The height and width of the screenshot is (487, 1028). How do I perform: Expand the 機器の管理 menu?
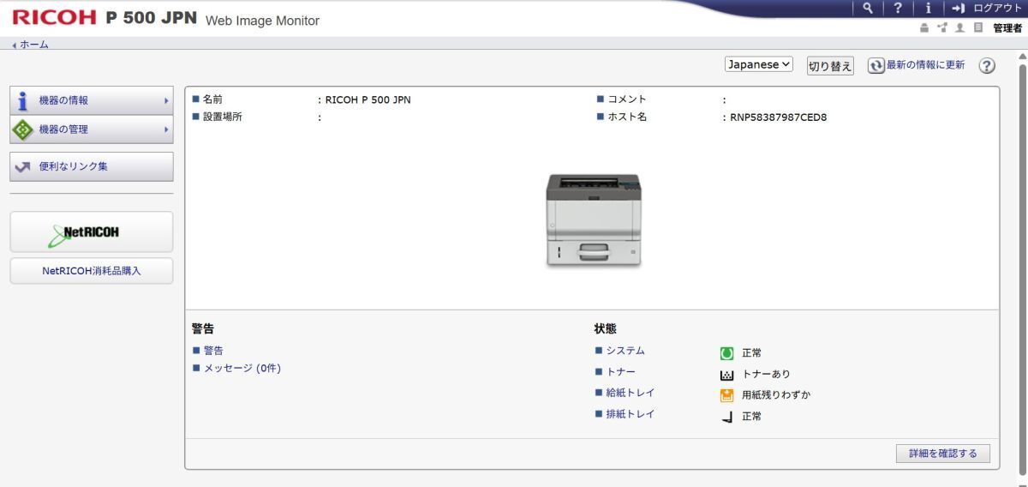pyautogui.click(x=91, y=129)
